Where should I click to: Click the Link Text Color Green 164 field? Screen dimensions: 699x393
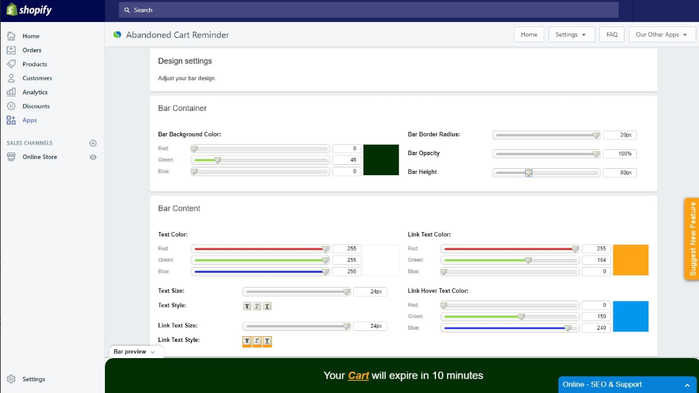[596, 260]
